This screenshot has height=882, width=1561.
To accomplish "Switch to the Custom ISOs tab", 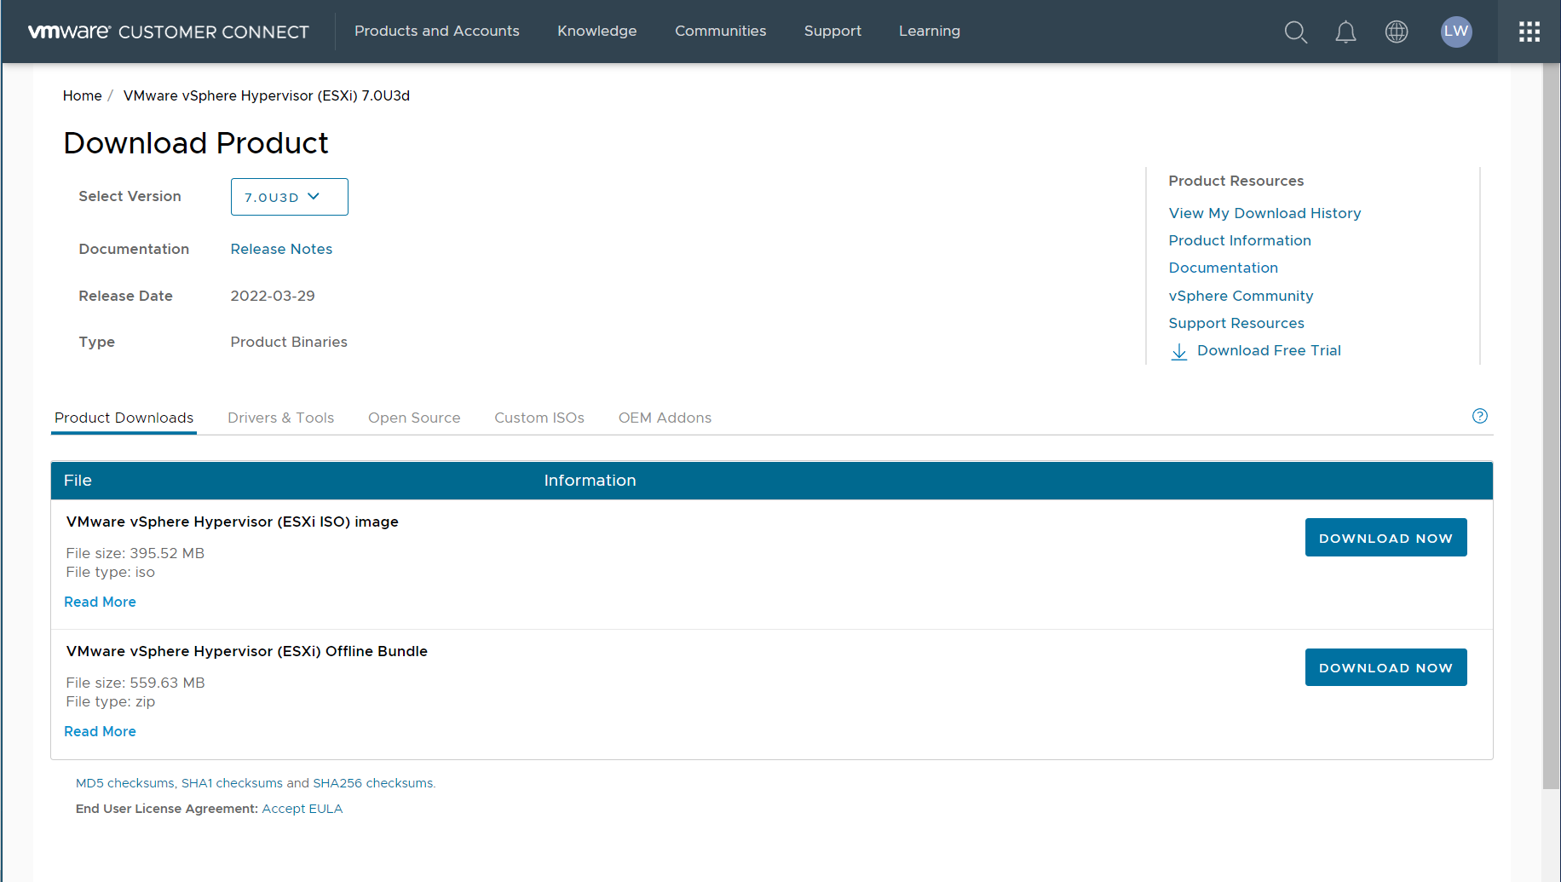I will (x=539, y=418).
